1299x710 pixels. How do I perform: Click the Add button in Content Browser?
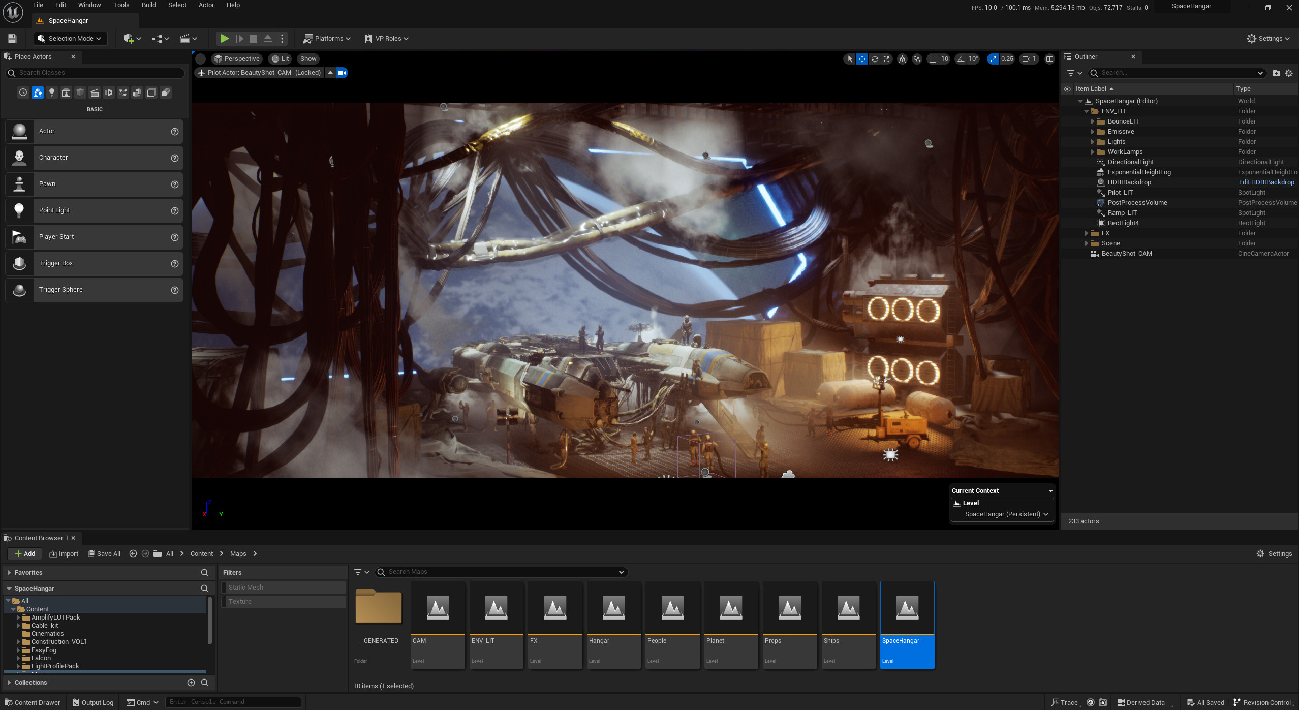pyautogui.click(x=24, y=554)
